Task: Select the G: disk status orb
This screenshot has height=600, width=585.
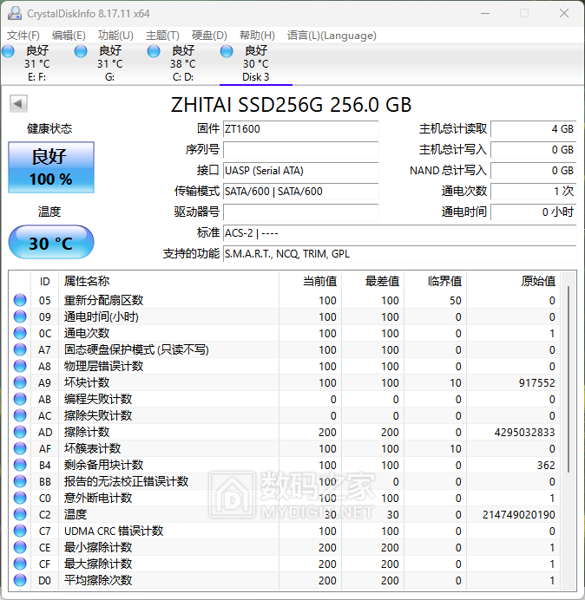Action: pos(81,51)
